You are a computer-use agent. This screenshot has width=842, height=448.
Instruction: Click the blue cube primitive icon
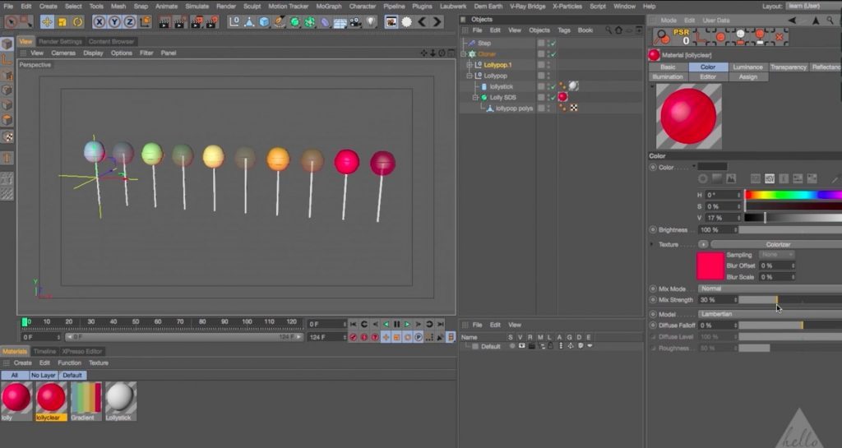click(x=264, y=22)
